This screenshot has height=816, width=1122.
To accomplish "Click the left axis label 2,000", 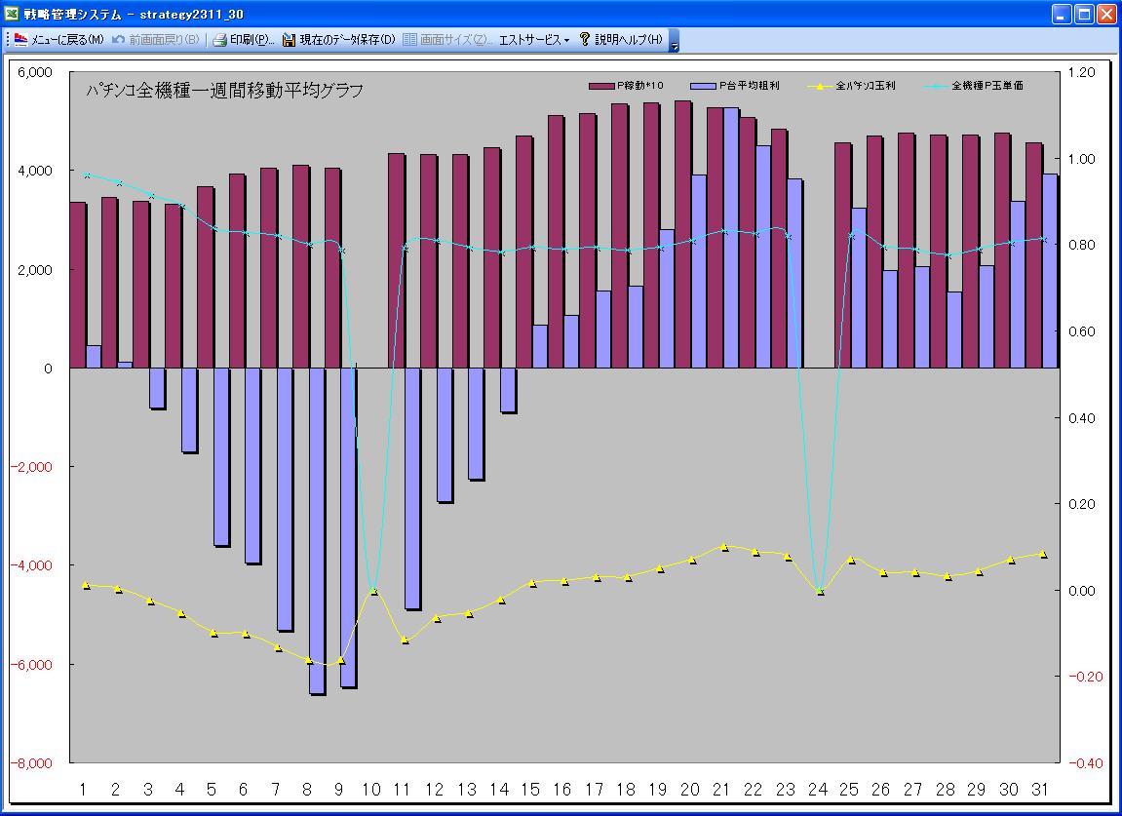I will (x=35, y=270).
